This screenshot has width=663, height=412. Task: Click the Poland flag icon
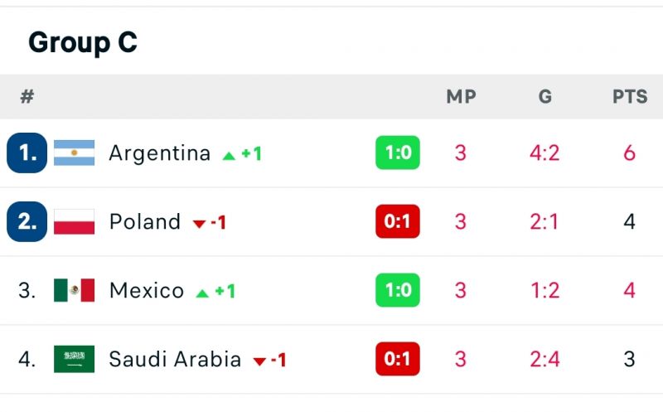click(x=74, y=221)
